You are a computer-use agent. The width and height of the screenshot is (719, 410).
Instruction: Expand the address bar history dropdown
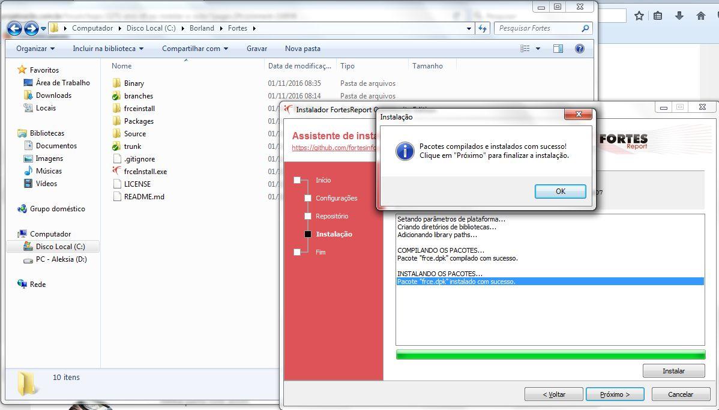pyautogui.click(x=469, y=28)
